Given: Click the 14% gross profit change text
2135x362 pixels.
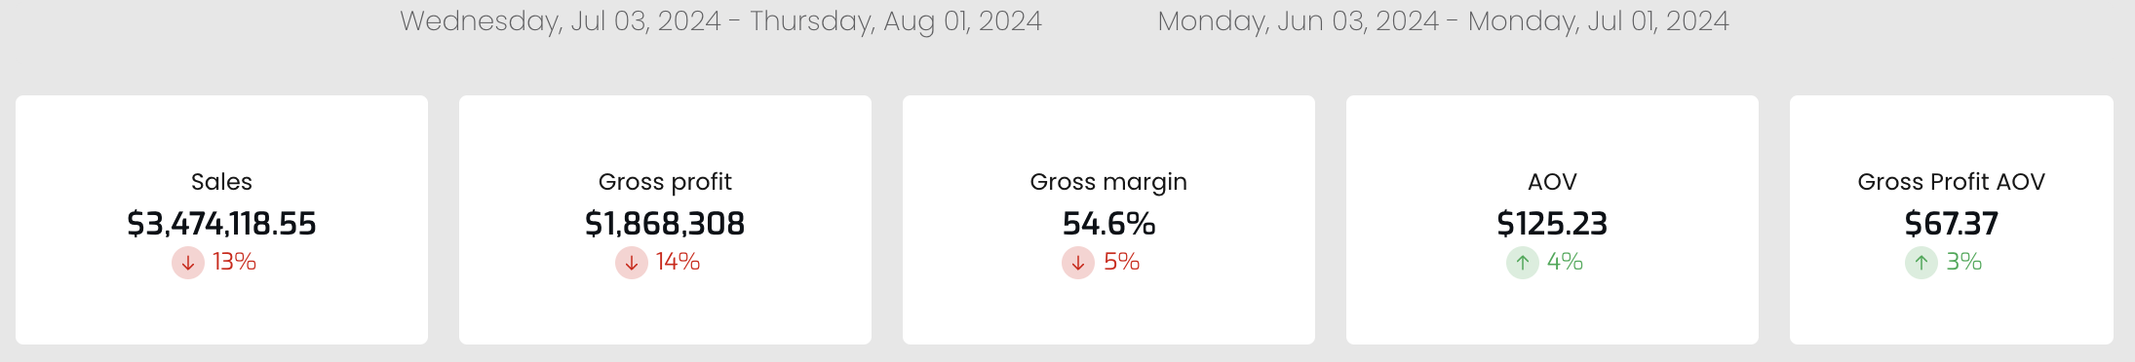Looking at the screenshot, I should (x=678, y=262).
